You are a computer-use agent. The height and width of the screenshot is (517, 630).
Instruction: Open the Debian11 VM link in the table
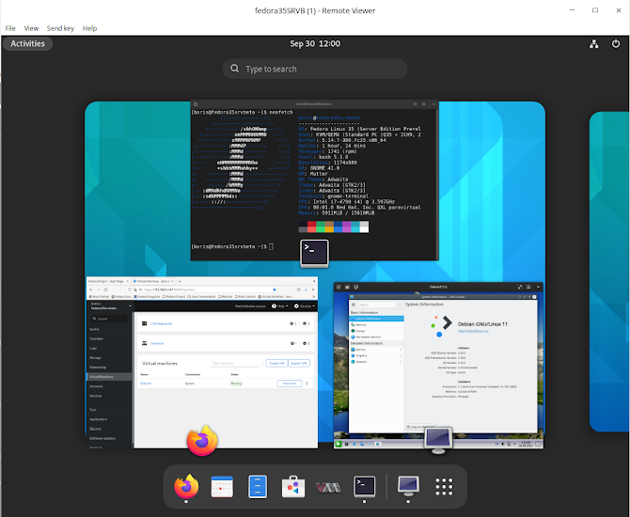point(146,384)
